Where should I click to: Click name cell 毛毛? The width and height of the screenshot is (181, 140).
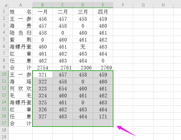coord(21,95)
